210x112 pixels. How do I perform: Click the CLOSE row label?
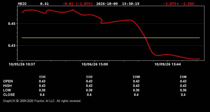(x=9, y=95)
